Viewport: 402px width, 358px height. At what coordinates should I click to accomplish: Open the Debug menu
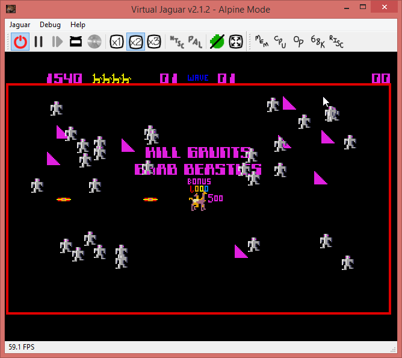pos(50,25)
